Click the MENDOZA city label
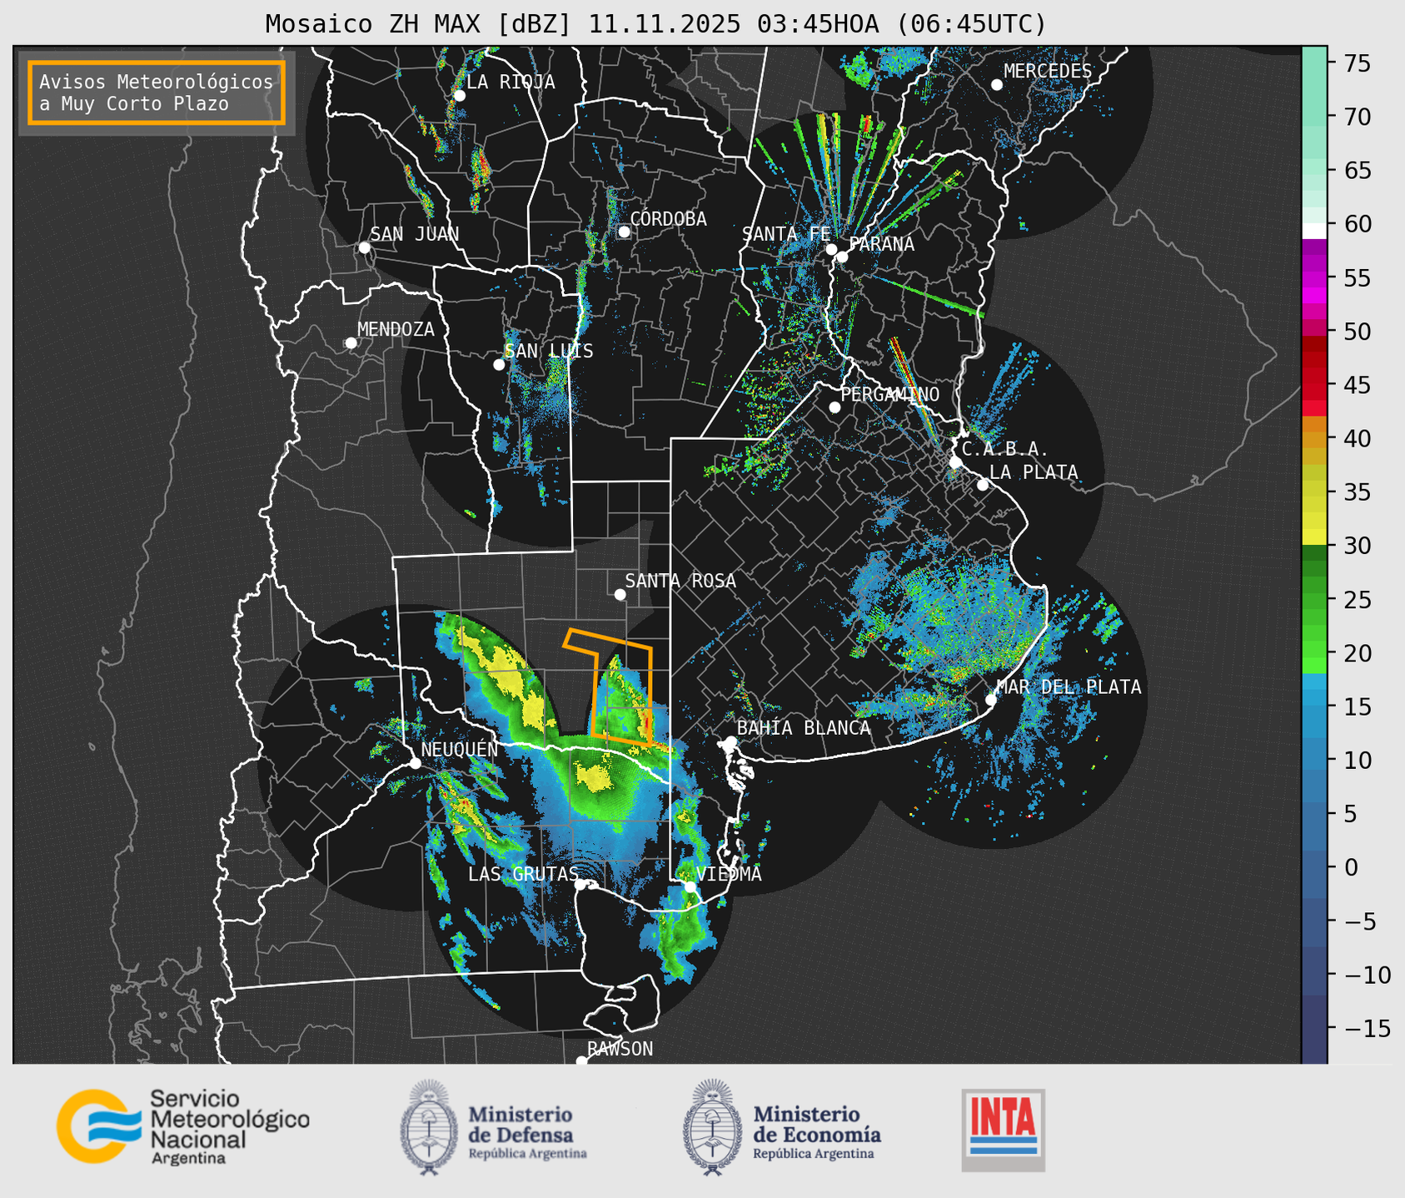This screenshot has height=1198, width=1405. pos(396,329)
